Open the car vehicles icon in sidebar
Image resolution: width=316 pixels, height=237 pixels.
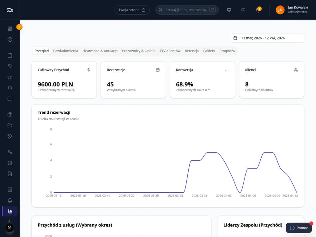(x=10, y=77)
